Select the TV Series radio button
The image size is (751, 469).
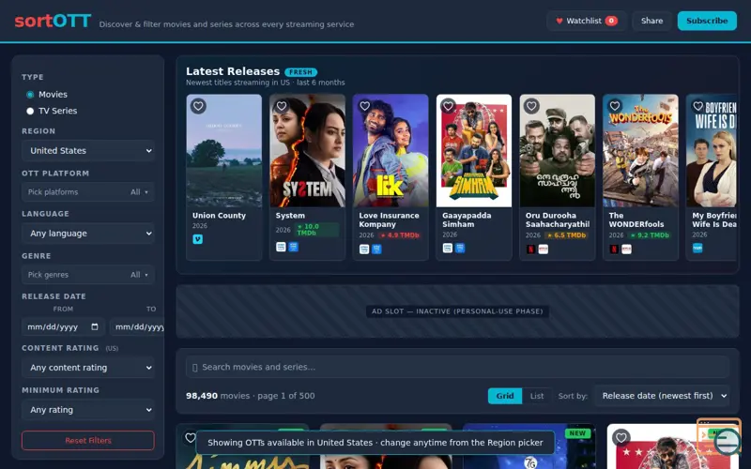tap(30, 111)
